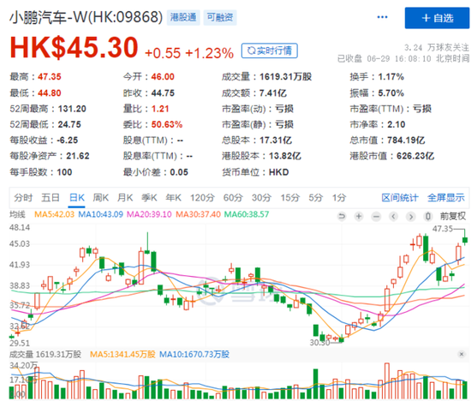
Task: Open 区间统计 interval statistics
Action: pos(400,197)
